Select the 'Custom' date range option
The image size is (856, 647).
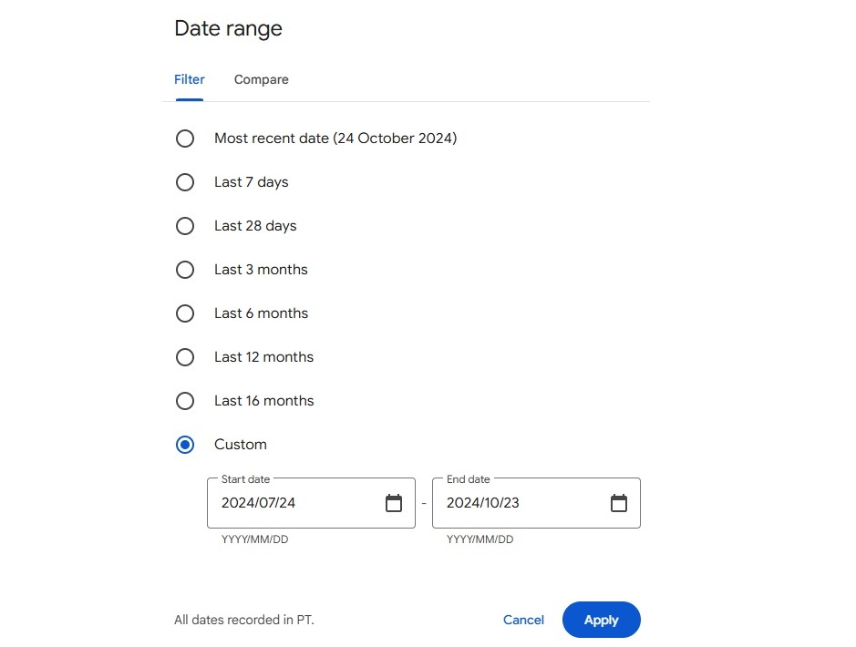click(185, 445)
